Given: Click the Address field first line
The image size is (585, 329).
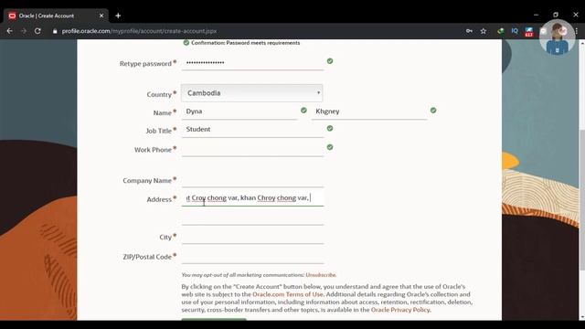Looking at the screenshot, I should pos(252,198).
